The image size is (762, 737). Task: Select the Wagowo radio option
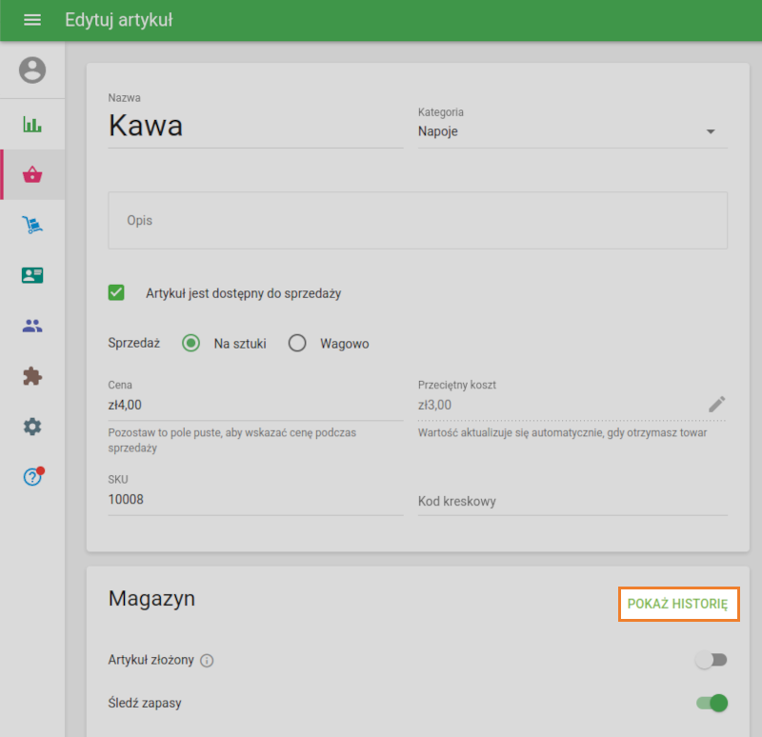click(x=297, y=344)
